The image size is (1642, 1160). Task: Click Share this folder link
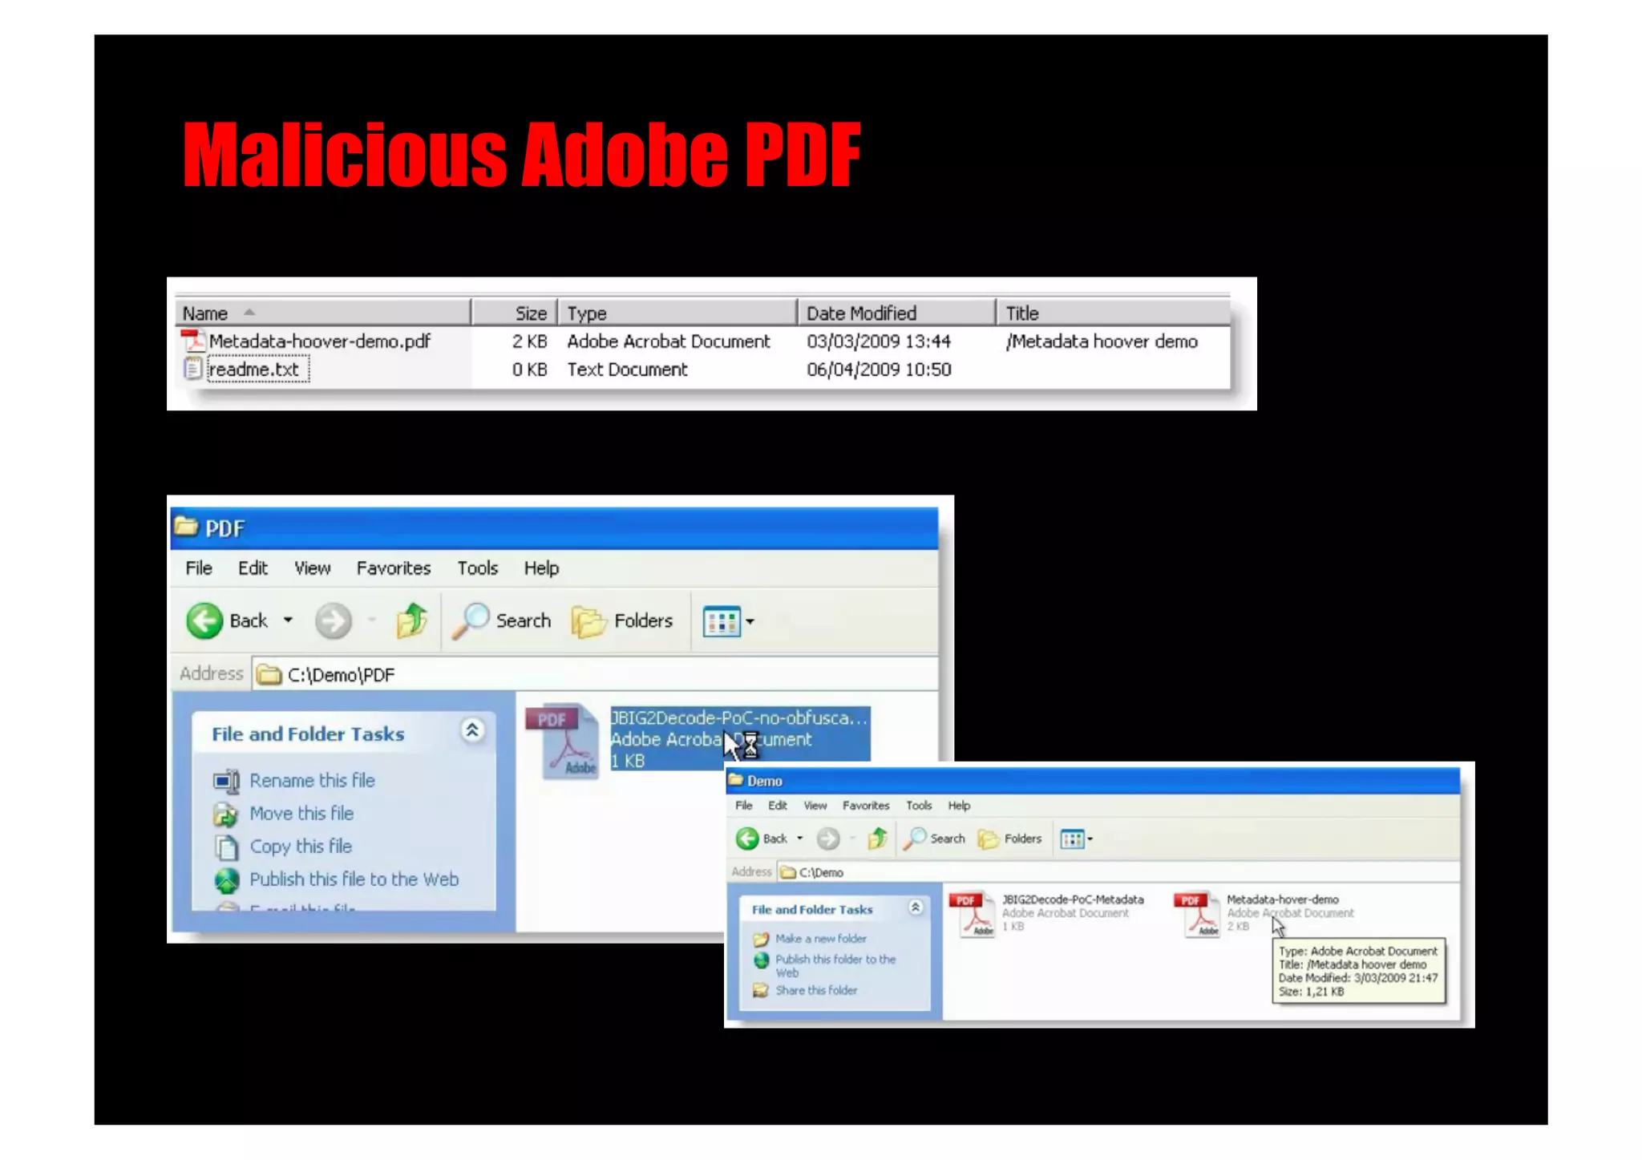pyautogui.click(x=816, y=991)
